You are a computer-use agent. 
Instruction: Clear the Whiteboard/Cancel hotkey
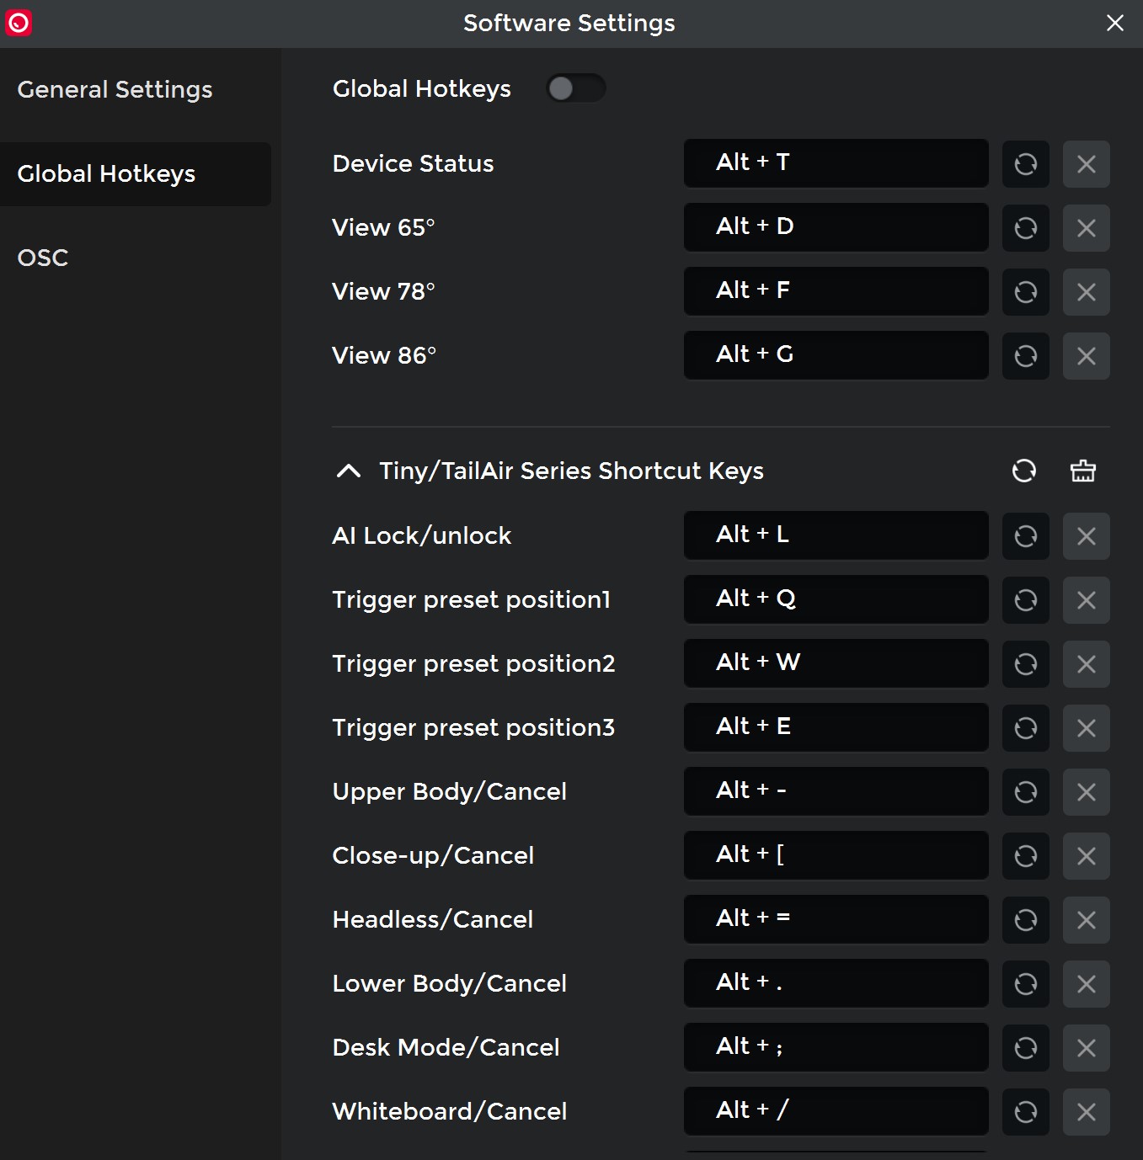(1086, 1112)
